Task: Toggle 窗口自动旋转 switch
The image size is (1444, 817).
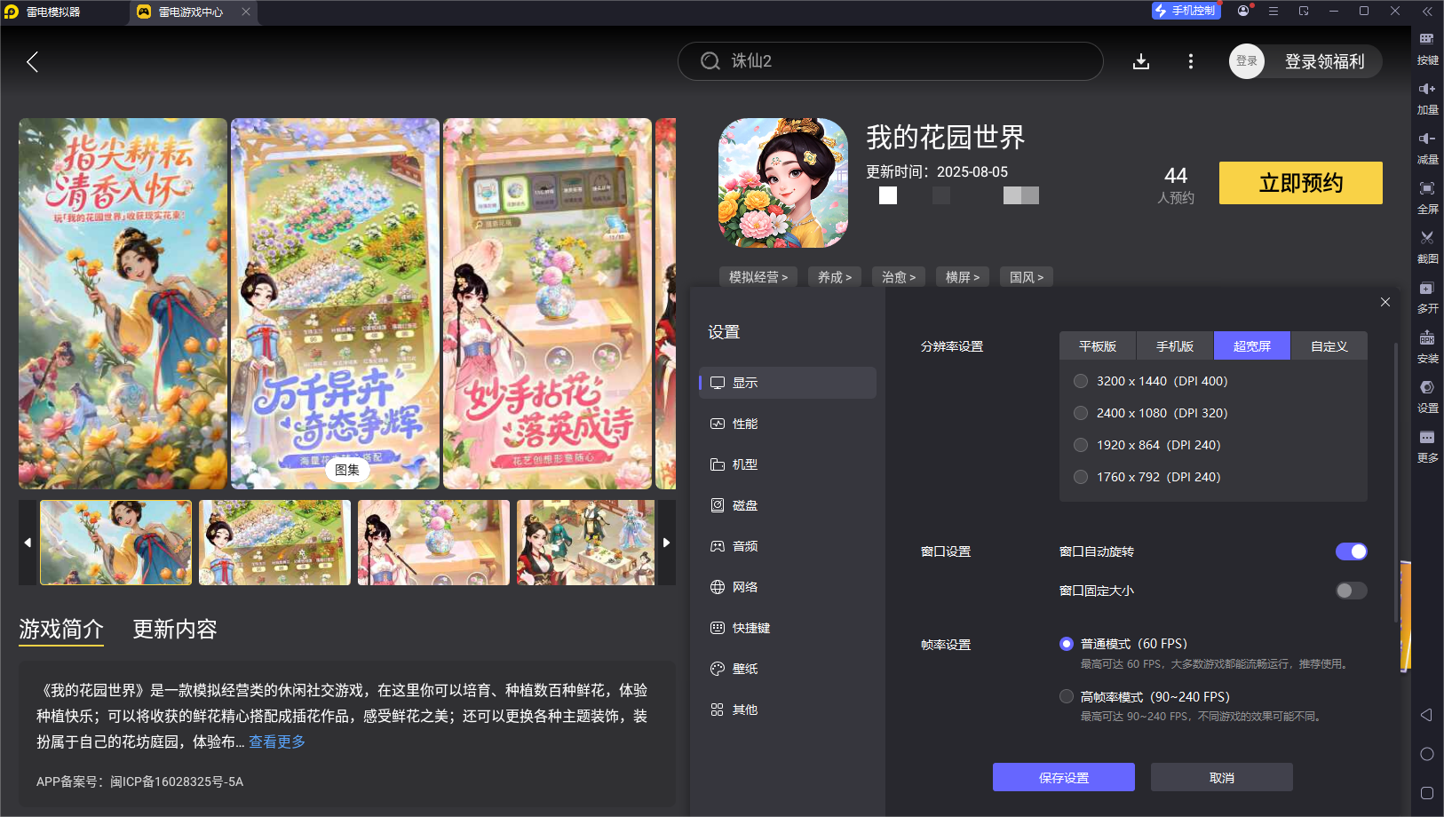Action: pyautogui.click(x=1351, y=551)
